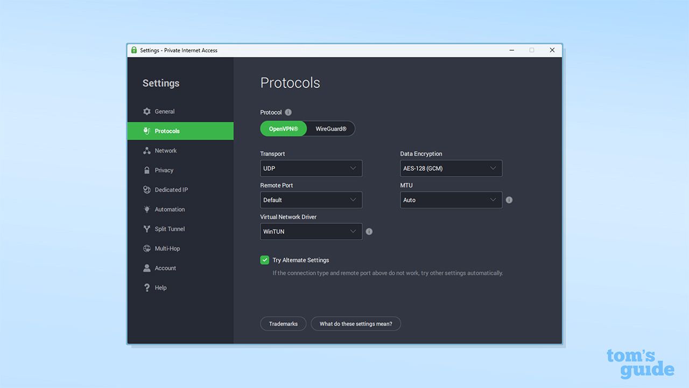Image resolution: width=689 pixels, height=388 pixels.
Task: Click the green padlock app icon in title bar
Action: tap(134, 50)
